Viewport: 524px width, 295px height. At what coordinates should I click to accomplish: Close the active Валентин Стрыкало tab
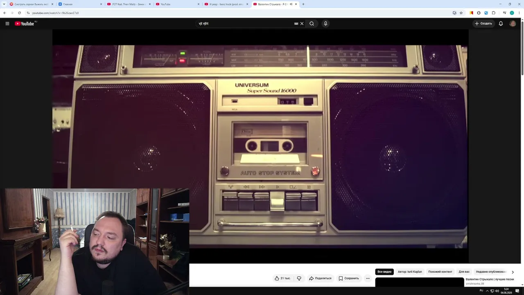(296, 4)
